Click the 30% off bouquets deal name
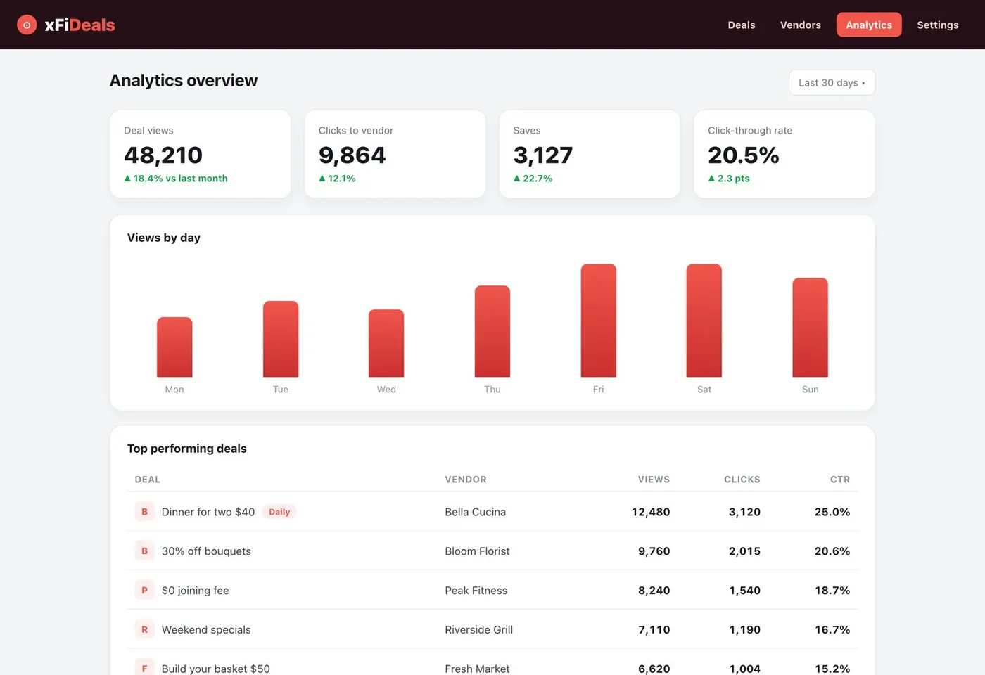The image size is (985, 675). [x=206, y=551]
